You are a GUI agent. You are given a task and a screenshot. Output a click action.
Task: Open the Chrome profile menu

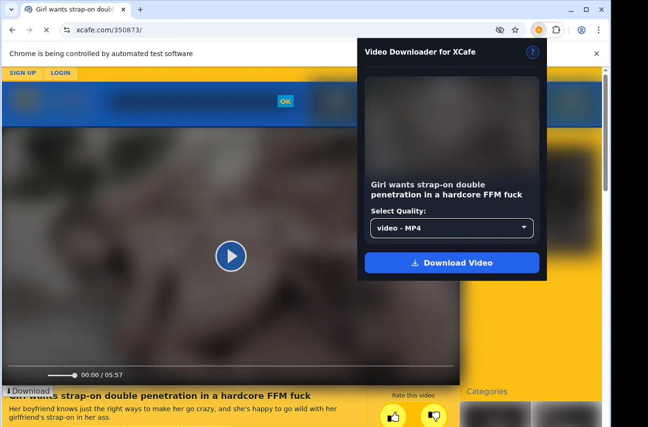(x=582, y=30)
